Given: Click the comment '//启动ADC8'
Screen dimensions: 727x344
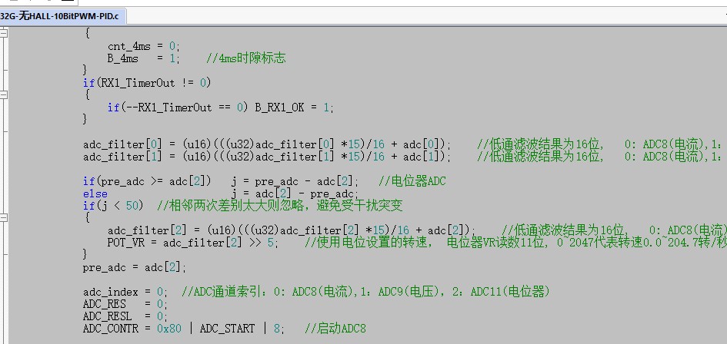Looking at the screenshot, I should (x=335, y=329).
